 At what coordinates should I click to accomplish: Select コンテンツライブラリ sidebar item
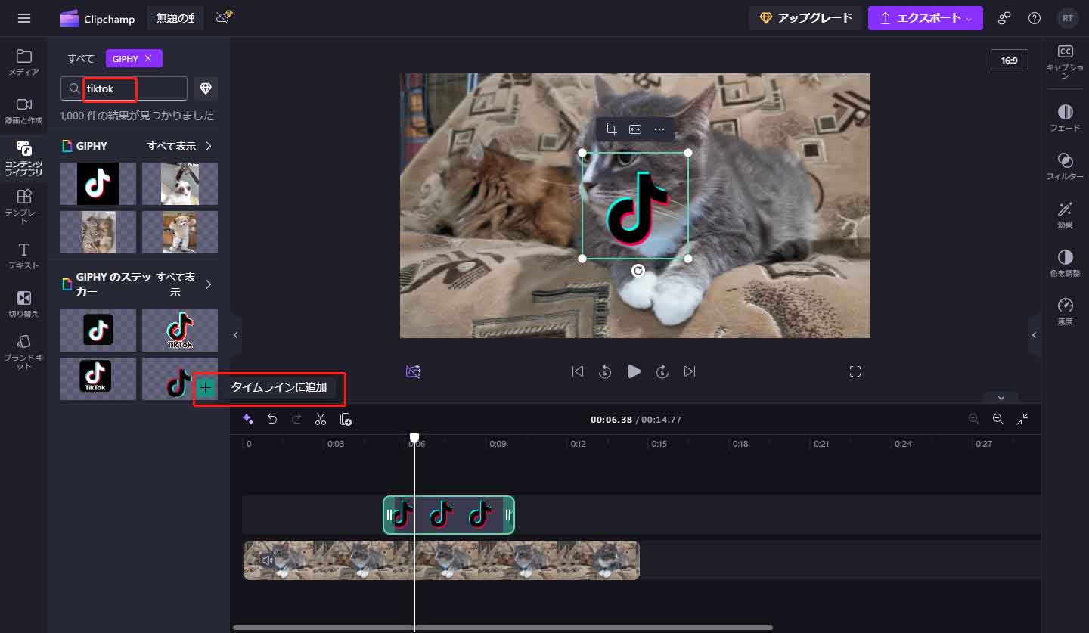23,158
